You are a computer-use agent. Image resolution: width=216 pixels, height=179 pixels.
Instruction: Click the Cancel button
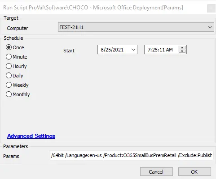(x=156, y=172)
